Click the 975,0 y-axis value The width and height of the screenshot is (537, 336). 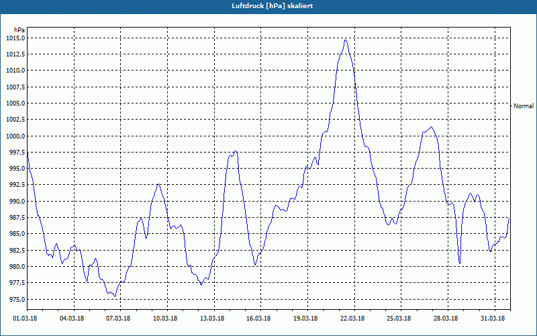tap(17, 299)
